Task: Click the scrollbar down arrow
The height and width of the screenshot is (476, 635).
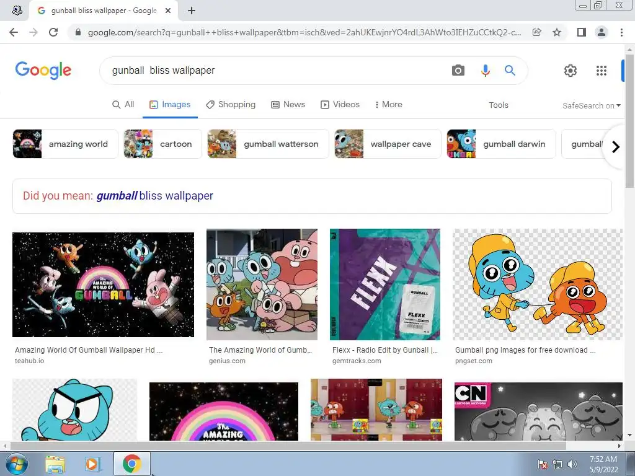Action: [x=630, y=435]
